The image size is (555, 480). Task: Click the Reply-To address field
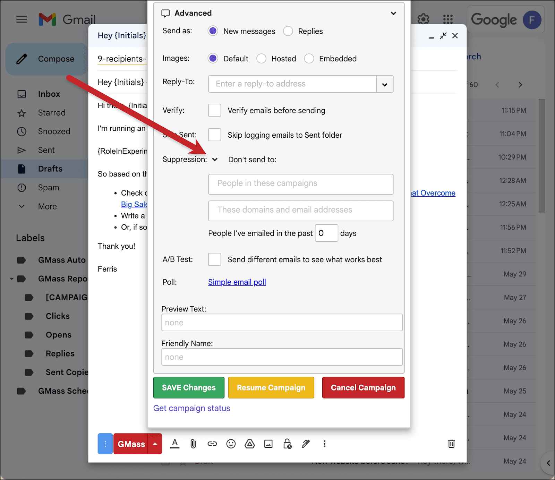coord(292,84)
